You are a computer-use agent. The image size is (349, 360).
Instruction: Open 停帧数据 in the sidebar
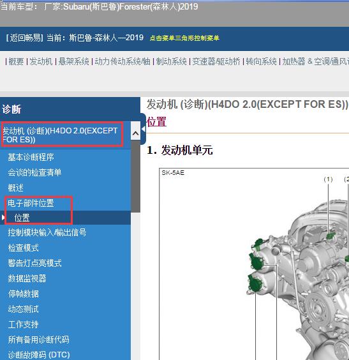tap(23, 294)
